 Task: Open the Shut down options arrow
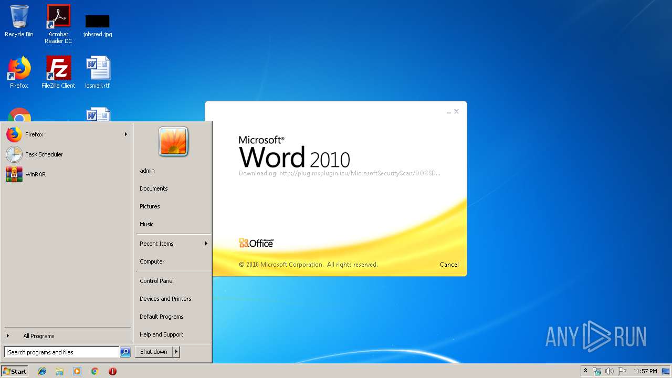pyautogui.click(x=176, y=352)
